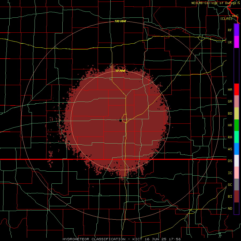Click the DS white legend swatch
Image resolution: width=241 pixels, height=241 pixels.
tap(236, 161)
